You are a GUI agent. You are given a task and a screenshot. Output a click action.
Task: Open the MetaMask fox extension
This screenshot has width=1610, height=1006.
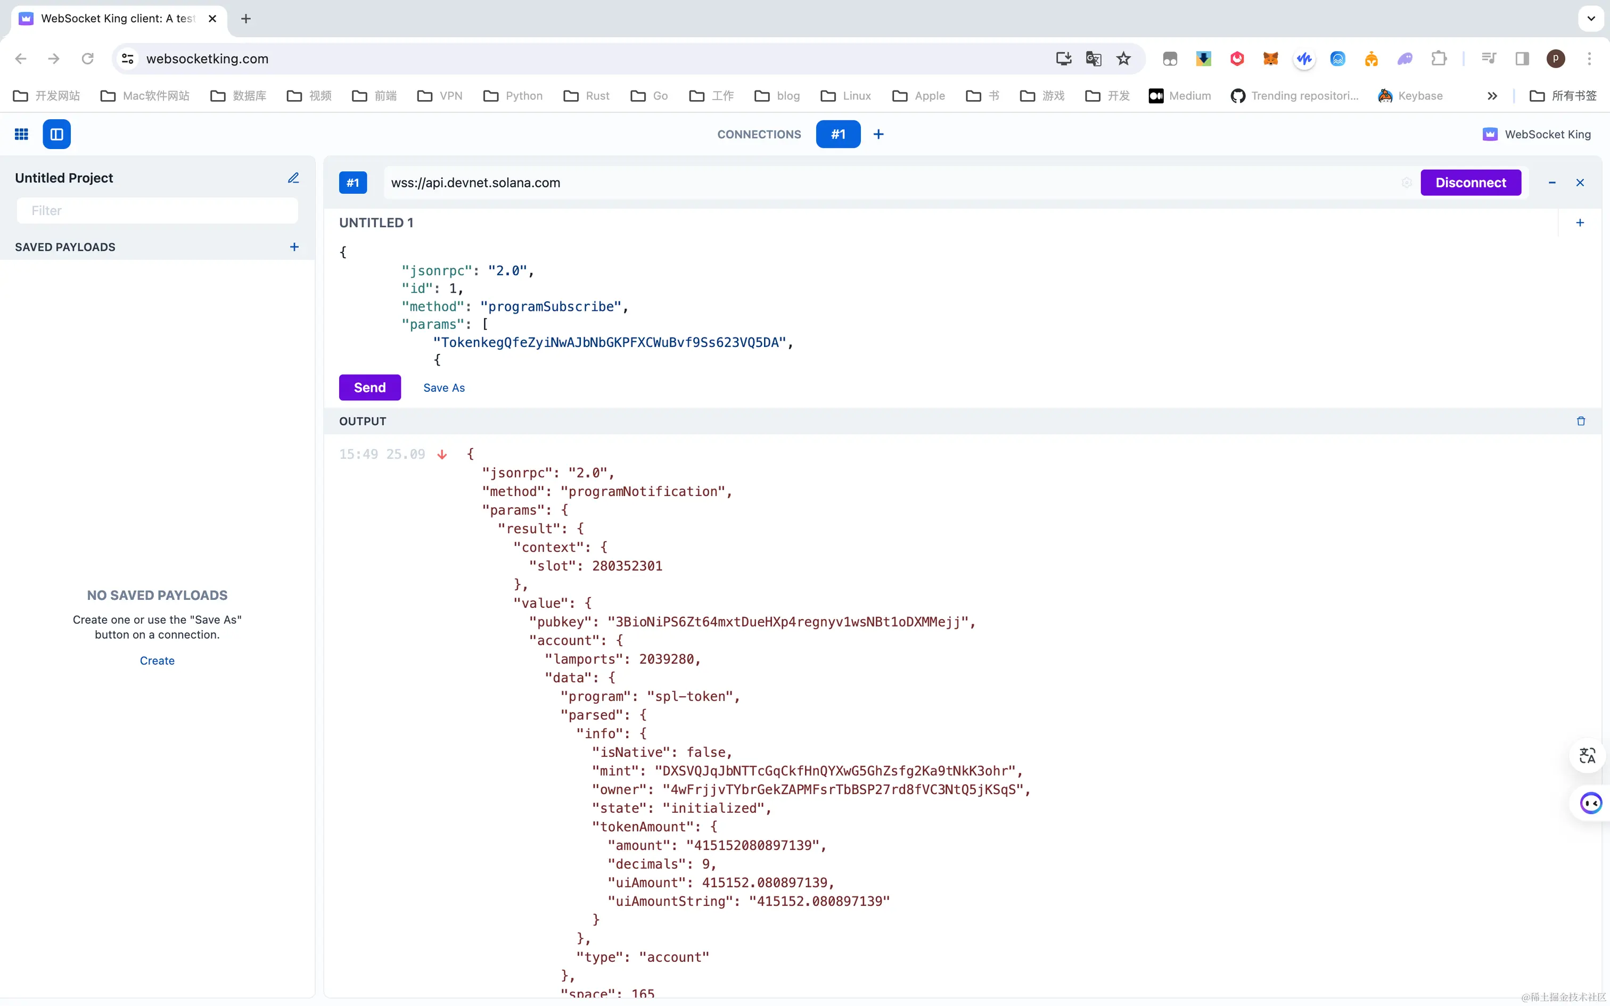[1270, 59]
